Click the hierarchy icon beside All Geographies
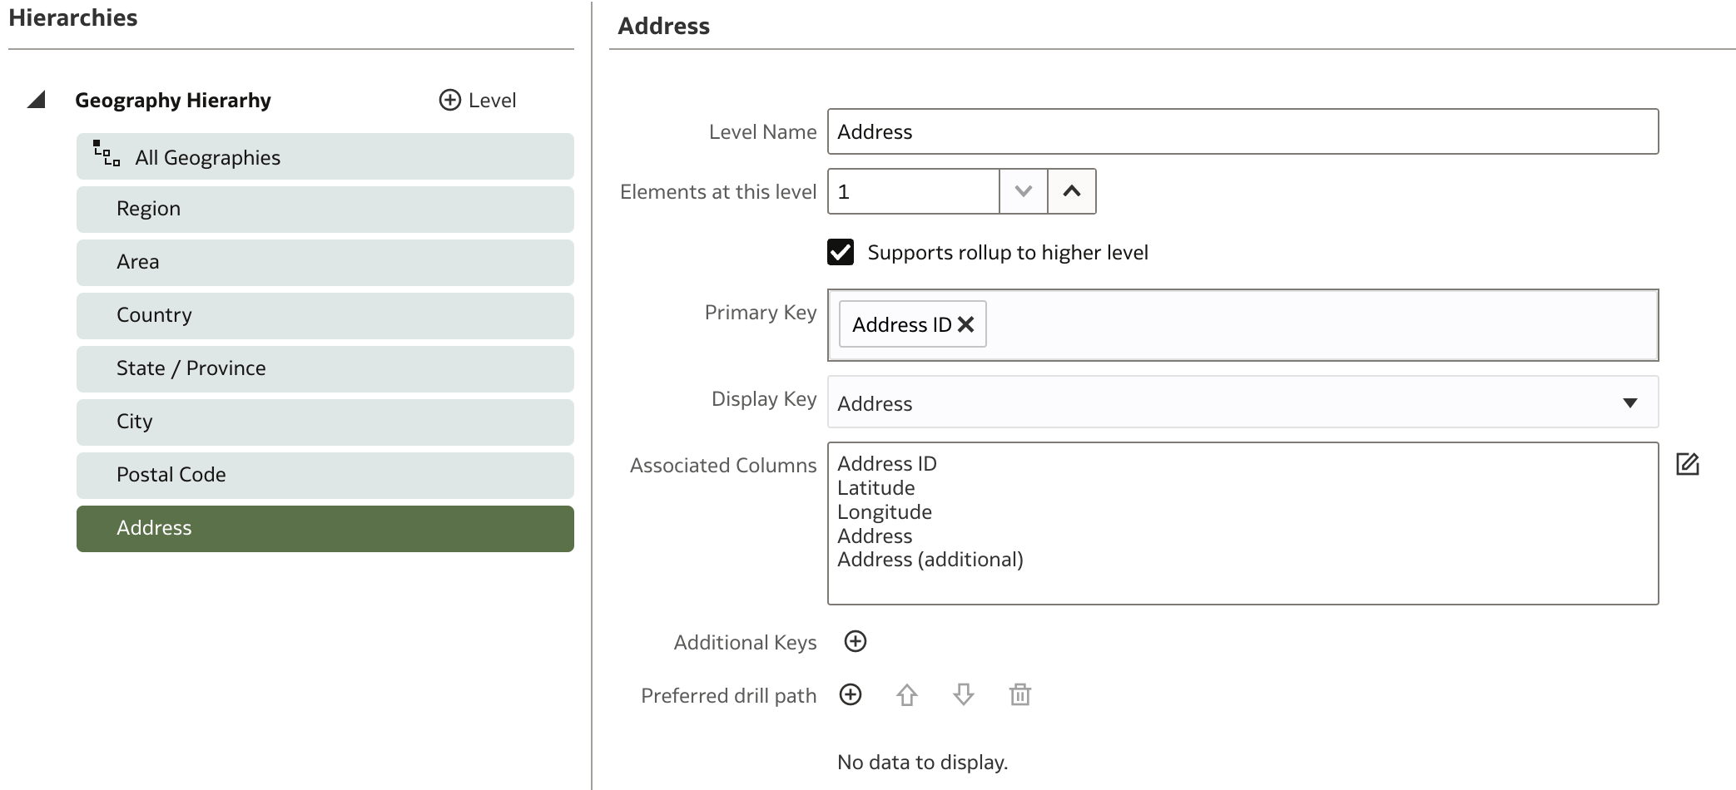This screenshot has height=790, width=1736. [107, 154]
